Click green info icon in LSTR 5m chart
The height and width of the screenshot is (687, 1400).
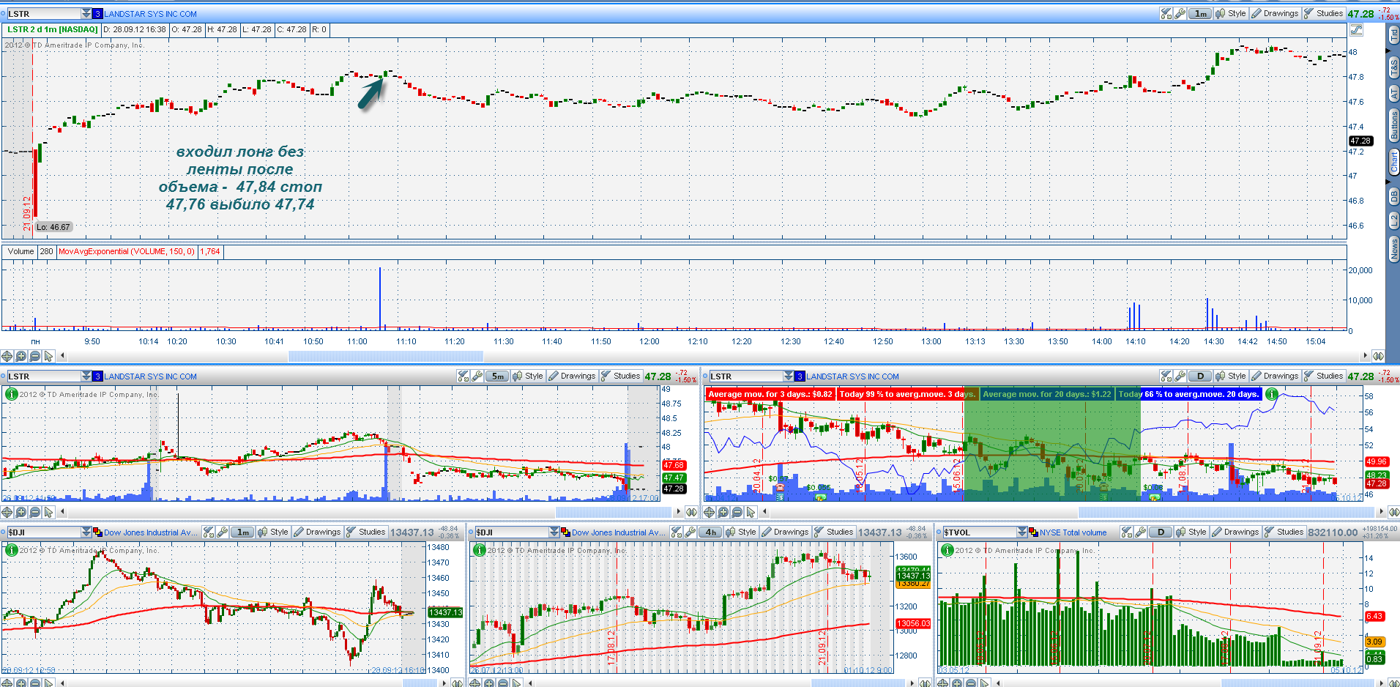click(x=11, y=394)
